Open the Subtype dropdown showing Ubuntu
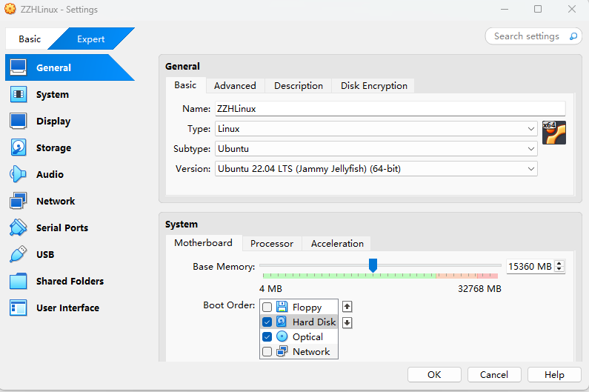The width and height of the screenshot is (589, 392). pos(376,149)
